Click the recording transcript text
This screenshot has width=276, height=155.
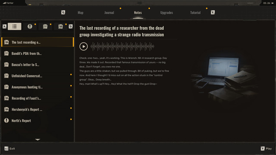[x=124, y=71]
